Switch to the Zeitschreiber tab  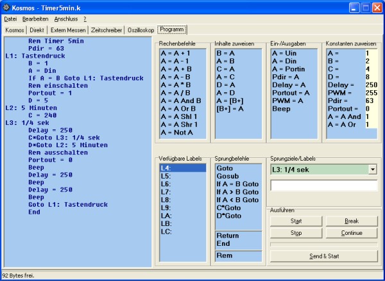pos(107,30)
